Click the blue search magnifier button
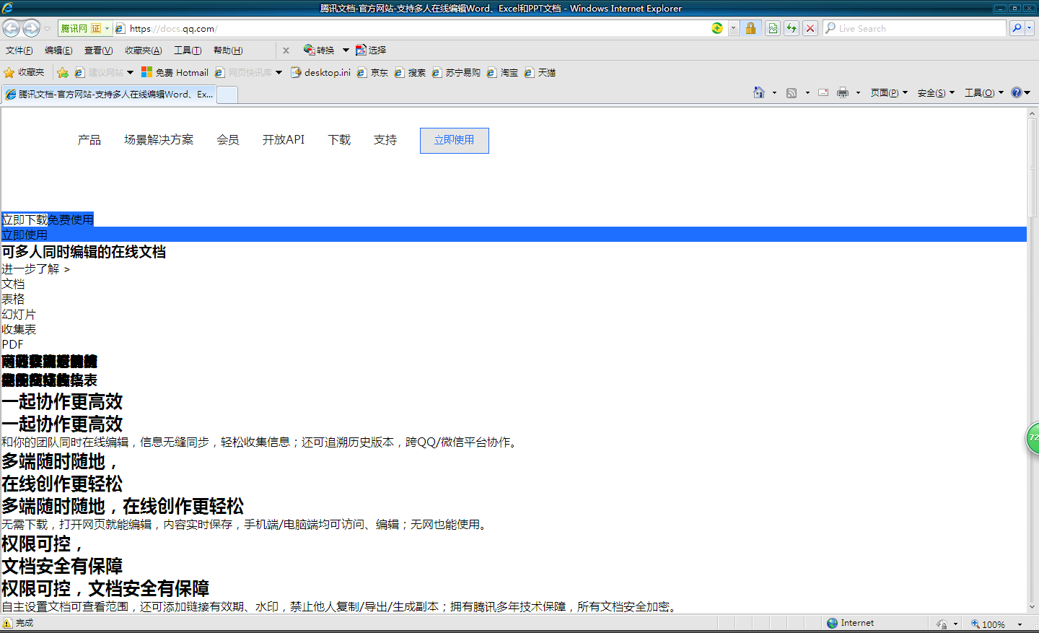This screenshot has height=633, width=1039. 1017,28
